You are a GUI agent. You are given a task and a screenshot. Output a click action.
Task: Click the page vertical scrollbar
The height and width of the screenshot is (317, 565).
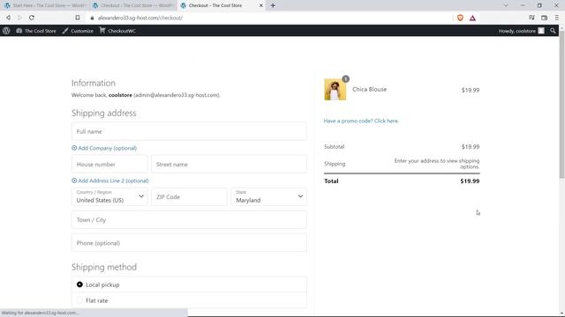coord(561,104)
